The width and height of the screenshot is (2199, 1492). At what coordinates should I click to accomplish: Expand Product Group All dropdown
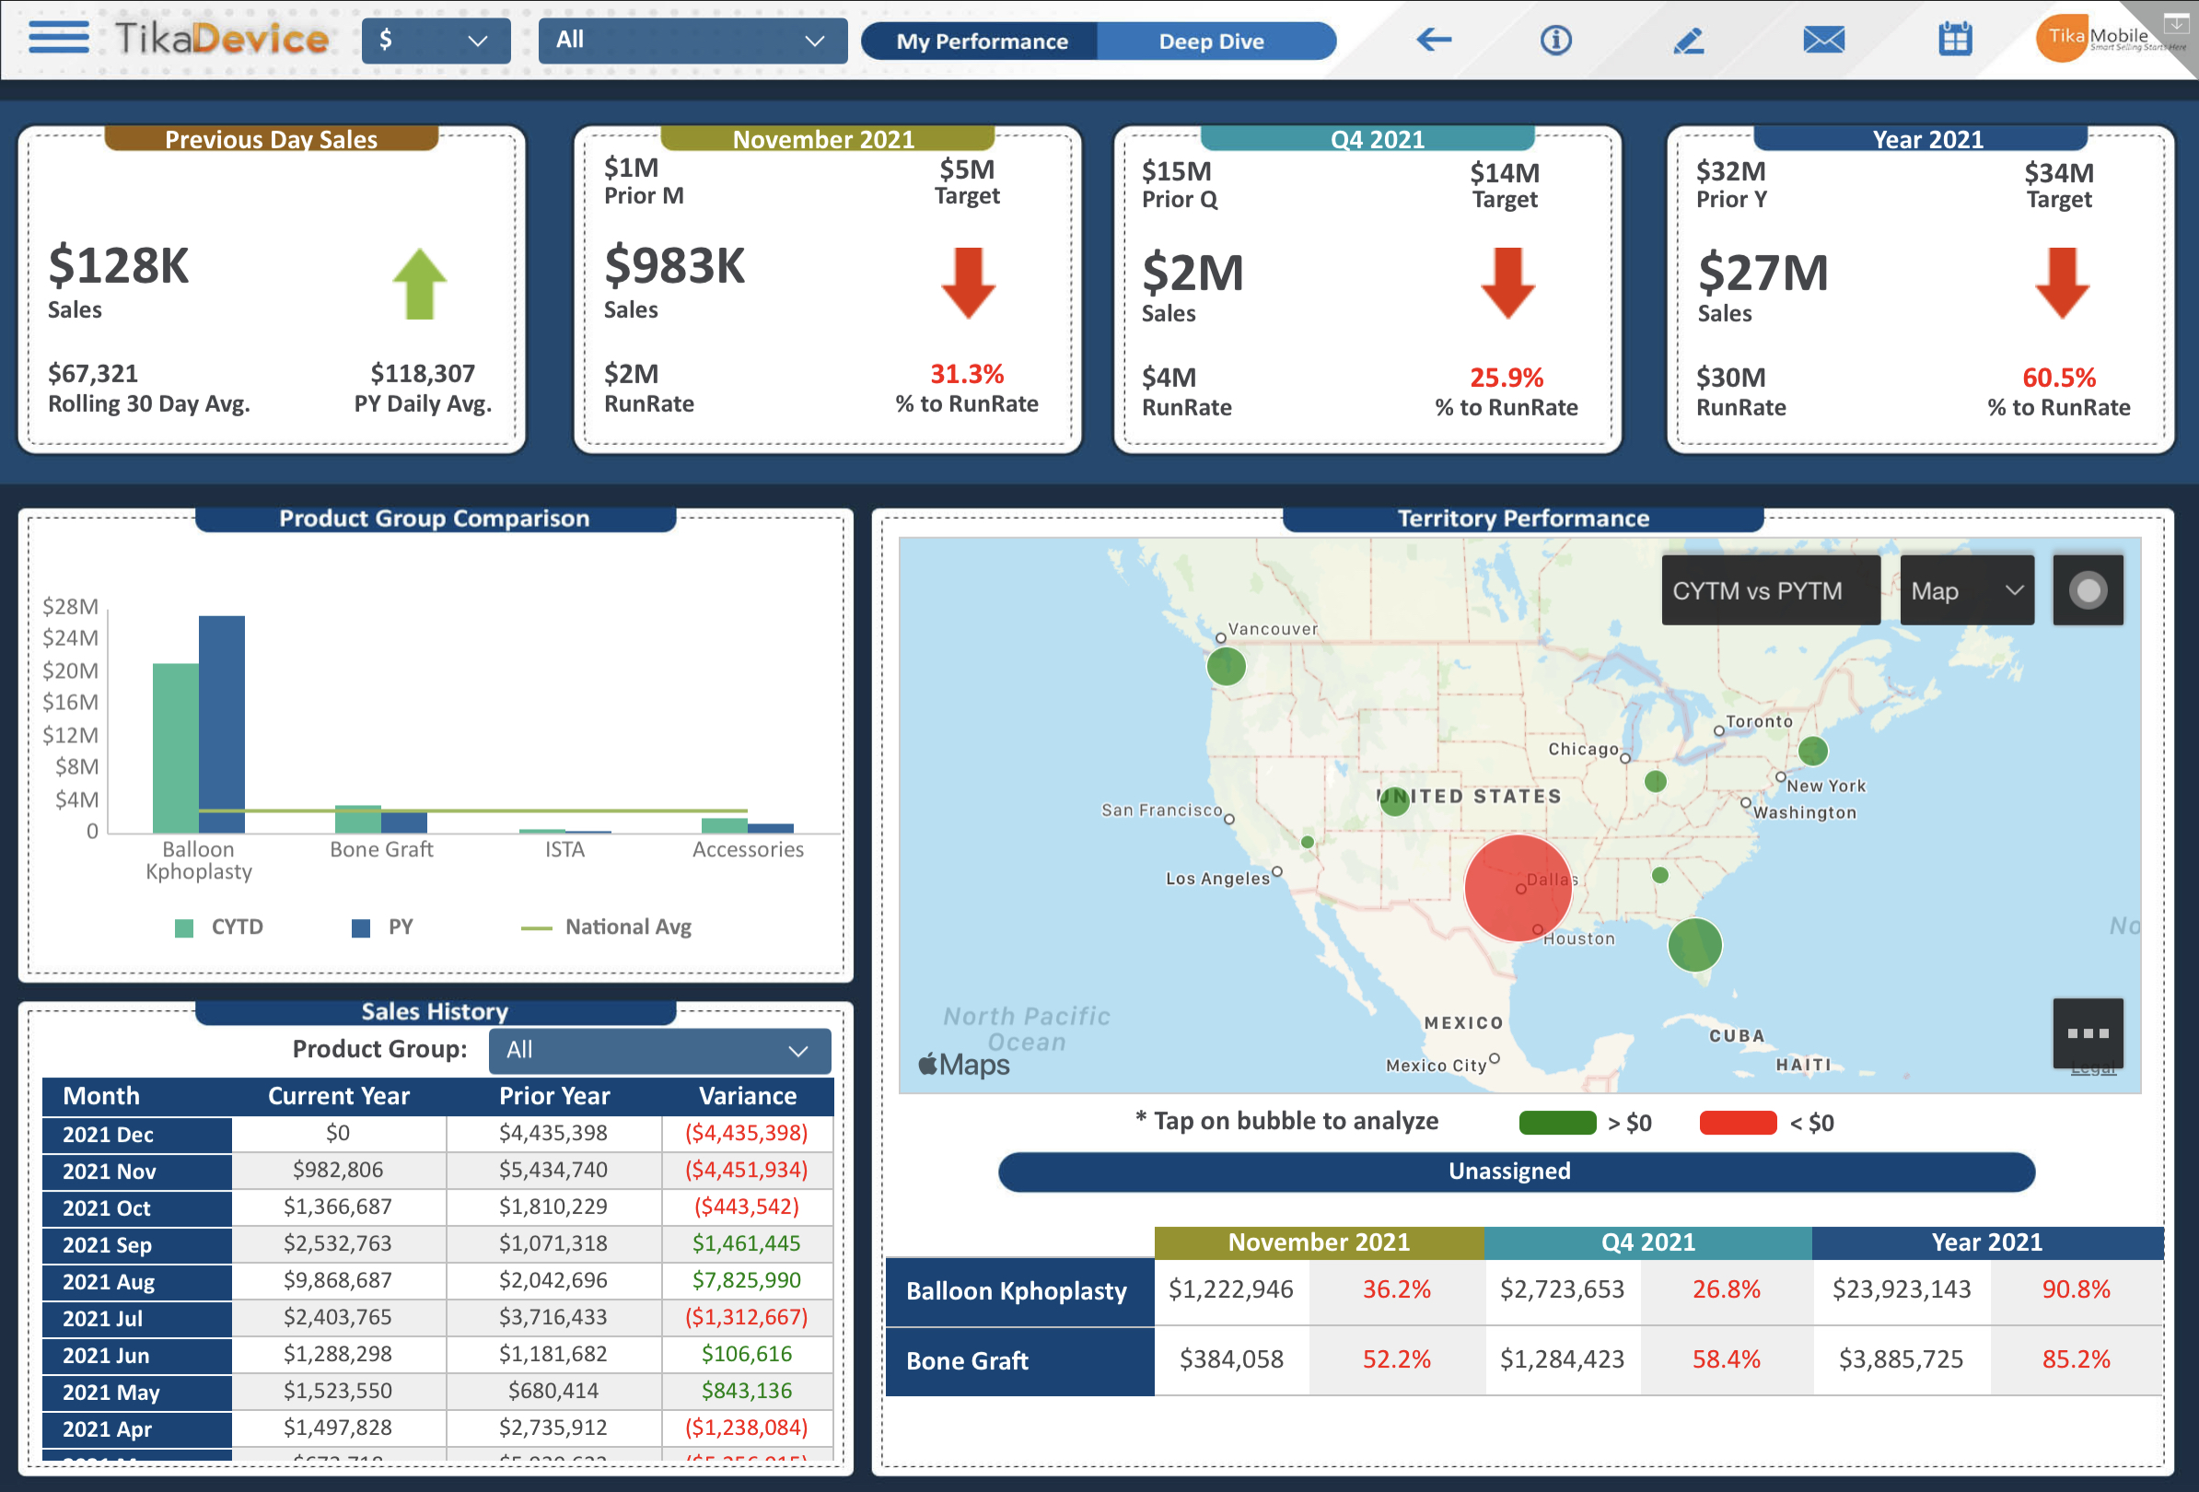[659, 1050]
